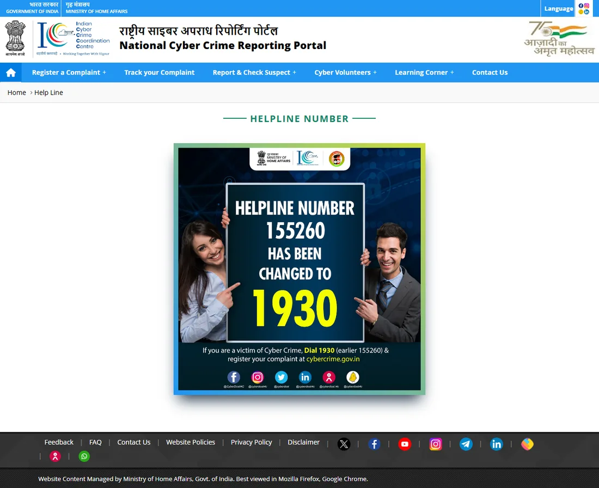Expand Learning Corner menu

[x=424, y=72]
